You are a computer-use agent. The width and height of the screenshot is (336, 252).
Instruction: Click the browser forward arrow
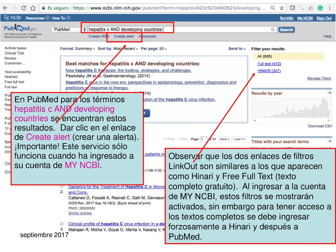coord(14,8)
